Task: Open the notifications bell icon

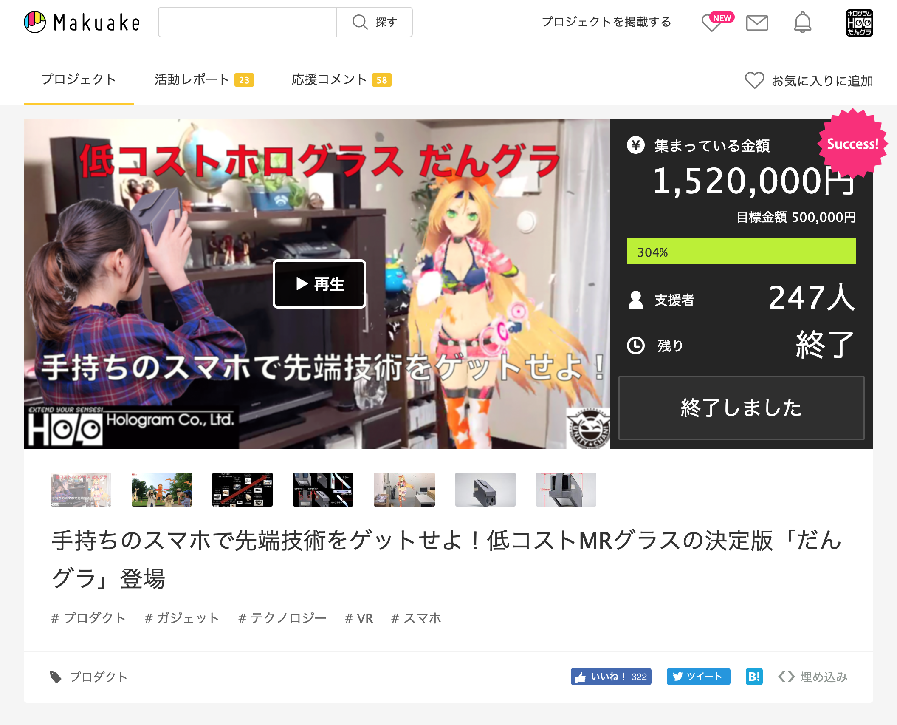Action: 803,22
